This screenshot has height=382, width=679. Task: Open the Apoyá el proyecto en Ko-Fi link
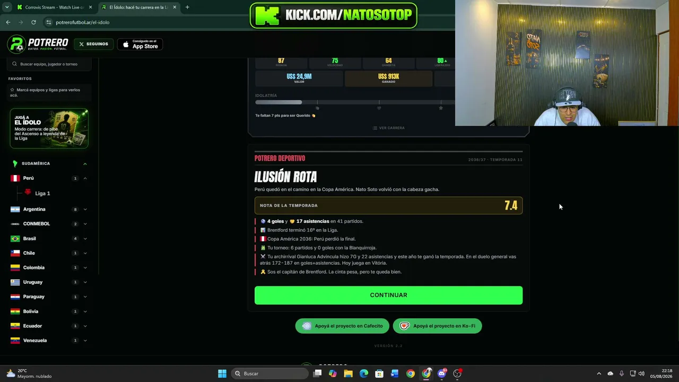[x=437, y=326]
